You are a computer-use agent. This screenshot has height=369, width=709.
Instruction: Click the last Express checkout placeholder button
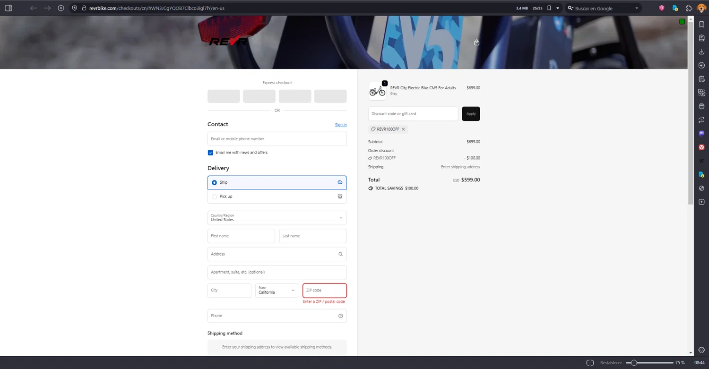click(330, 96)
